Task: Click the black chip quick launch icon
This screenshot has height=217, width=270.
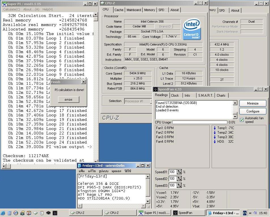Action: [x=48, y=213]
